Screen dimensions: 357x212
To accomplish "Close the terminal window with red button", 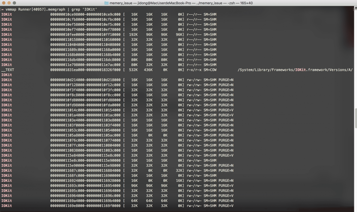I will [4, 3].
